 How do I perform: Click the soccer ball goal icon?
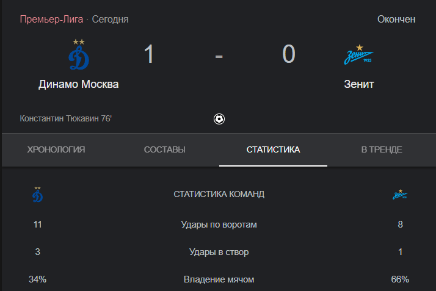click(x=219, y=119)
